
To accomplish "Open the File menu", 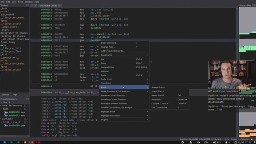I will 3,2.
